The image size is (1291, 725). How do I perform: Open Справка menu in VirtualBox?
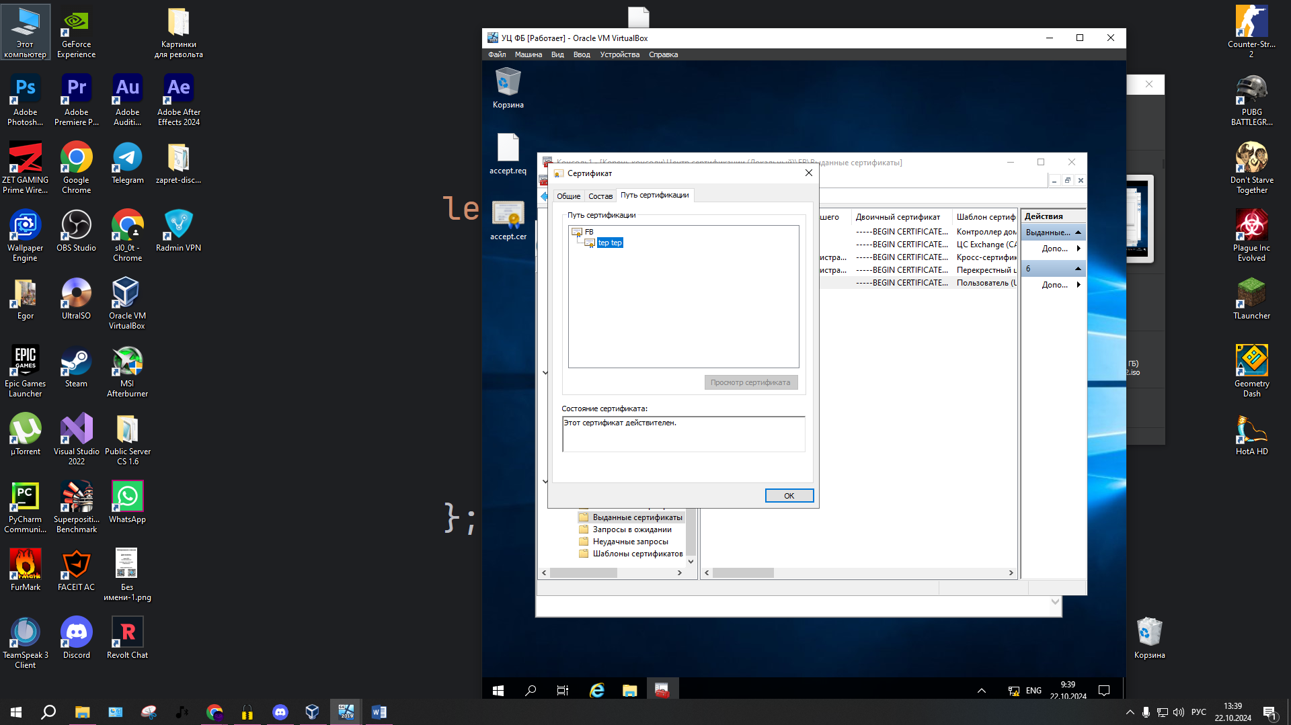click(x=663, y=54)
